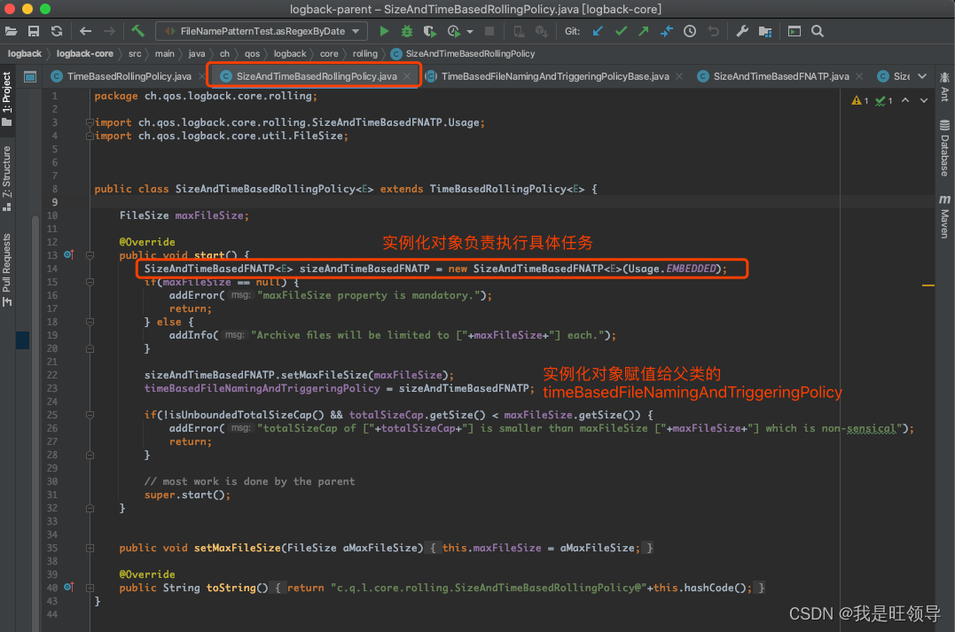Screen dimensions: 955x632
Task: Open the FileNamePatternTest.asRegexByDate run configuration dropdown
Action: pyautogui.click(x=262, y=31)
